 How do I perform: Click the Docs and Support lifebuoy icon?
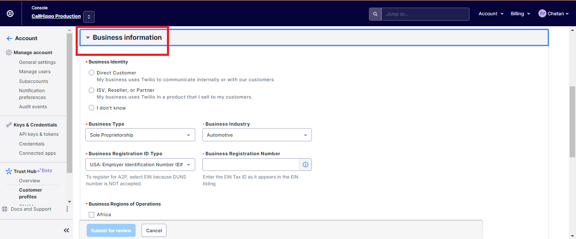coord(5,209)
